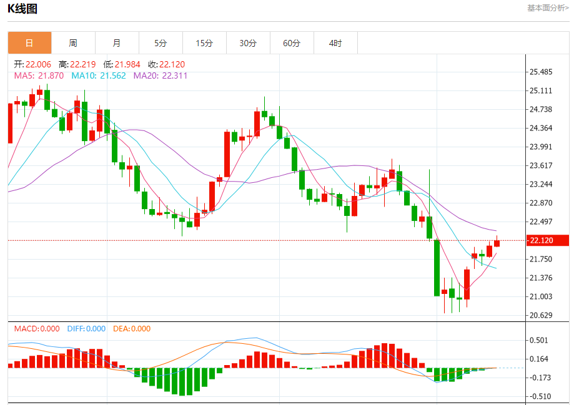Switch to the 月 monthly tab

117,43
